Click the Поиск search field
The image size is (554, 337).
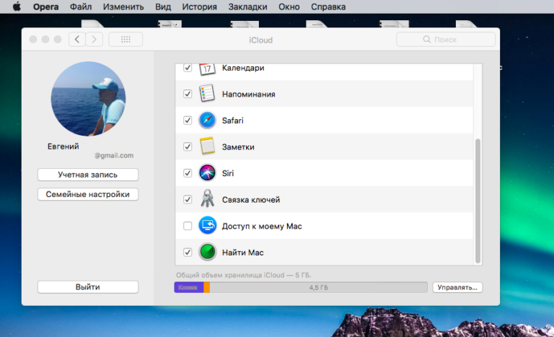(446, 39)
